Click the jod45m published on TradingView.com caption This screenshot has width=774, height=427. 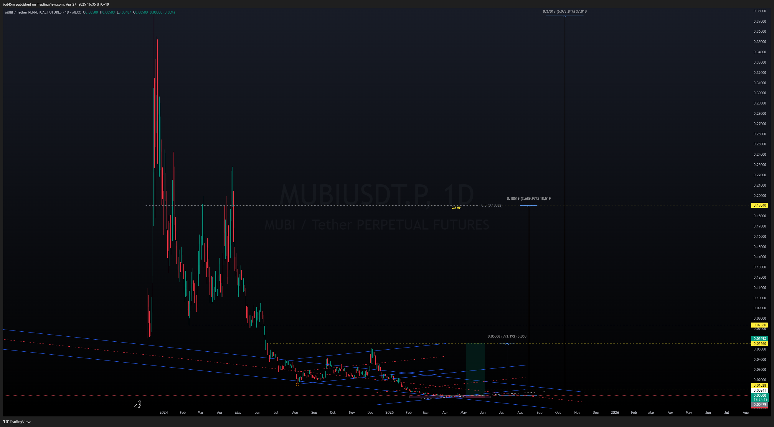(x=56, y=4)
